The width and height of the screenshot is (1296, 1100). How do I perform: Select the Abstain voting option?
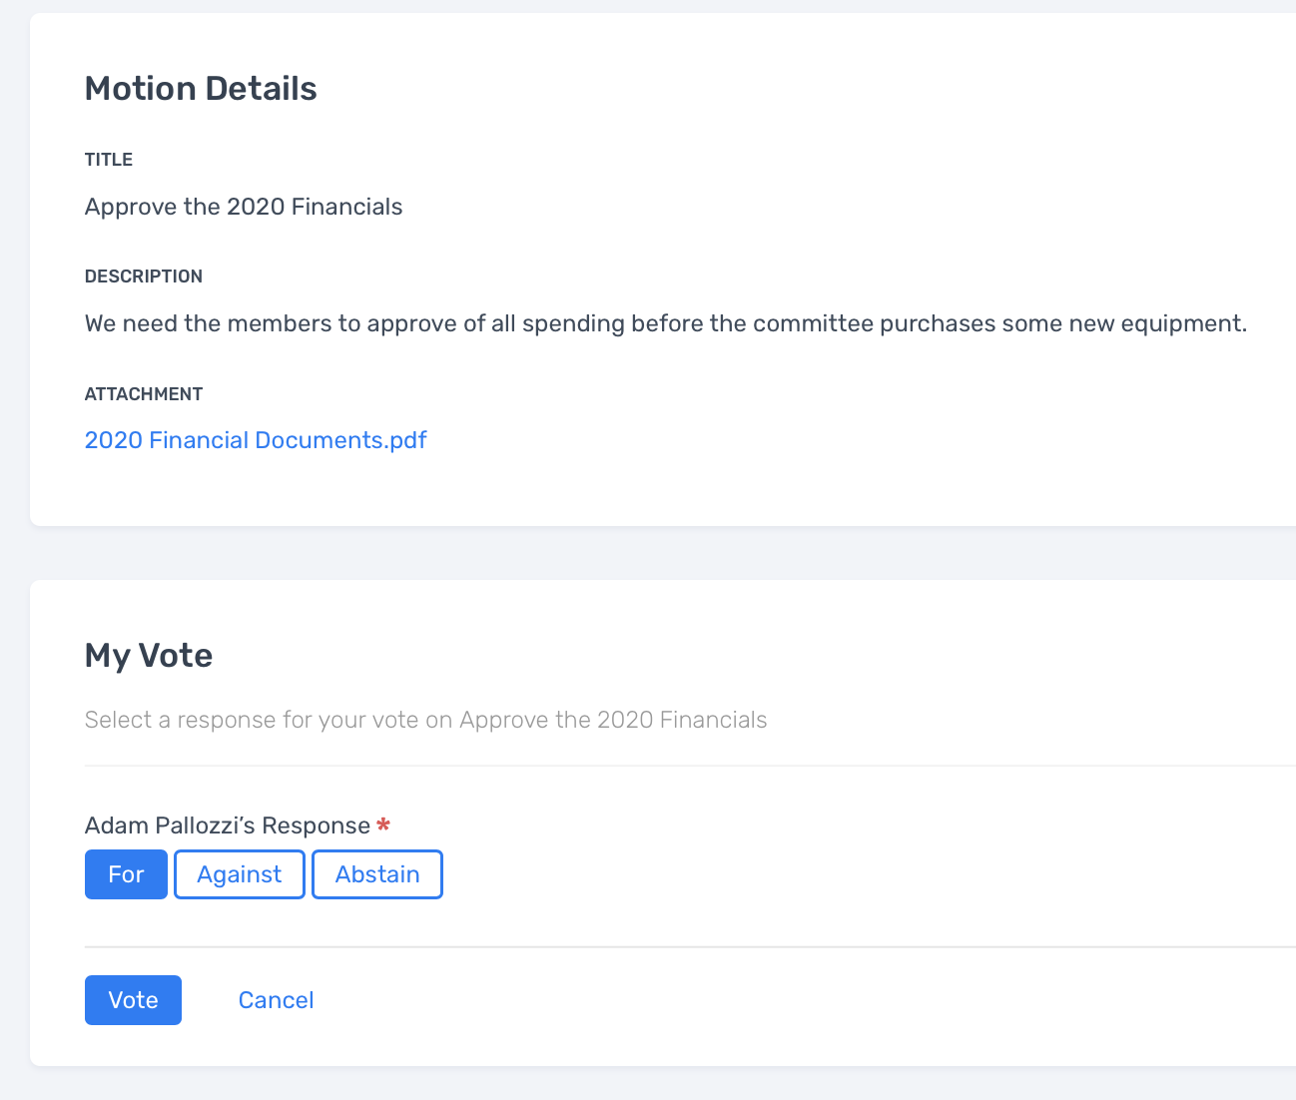click(376, 873)
